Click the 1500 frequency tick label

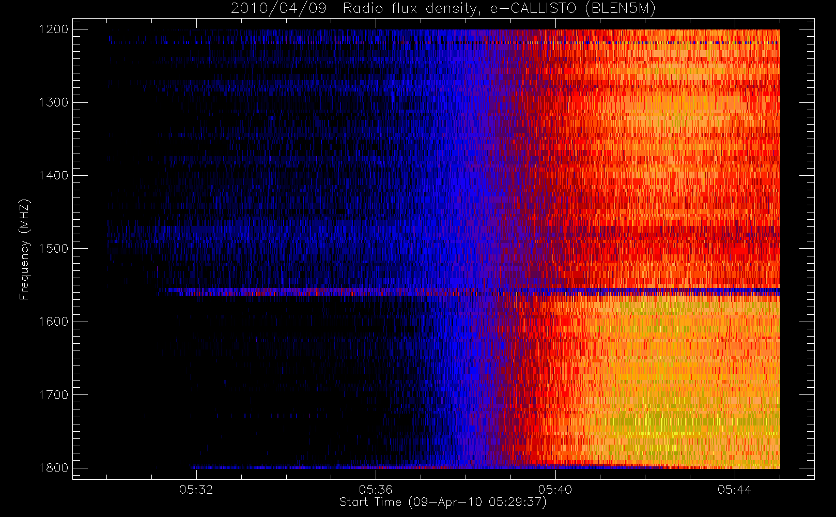54,249
